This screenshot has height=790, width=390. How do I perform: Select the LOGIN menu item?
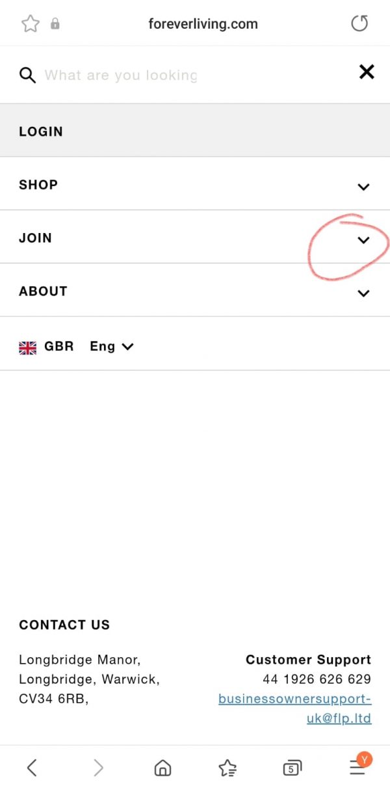[41, 131]
